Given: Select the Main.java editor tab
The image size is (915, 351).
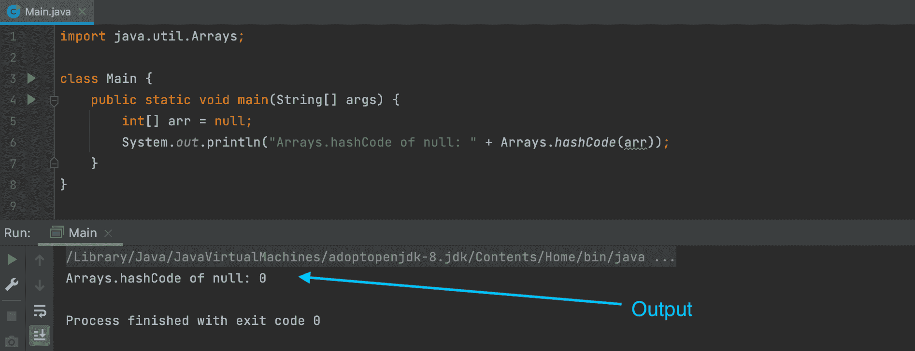Looking at the screenshot, I should pyautogui.click(x=47, y=12).
